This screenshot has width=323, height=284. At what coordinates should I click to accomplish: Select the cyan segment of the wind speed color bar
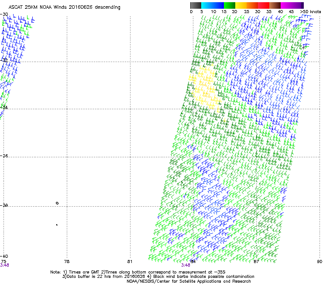(207, 5)
